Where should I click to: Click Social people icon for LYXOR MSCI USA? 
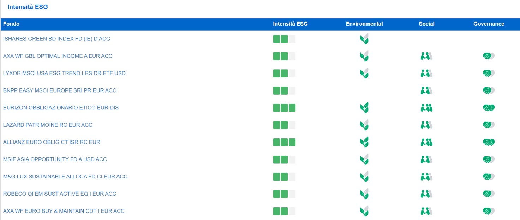[426, 73]
